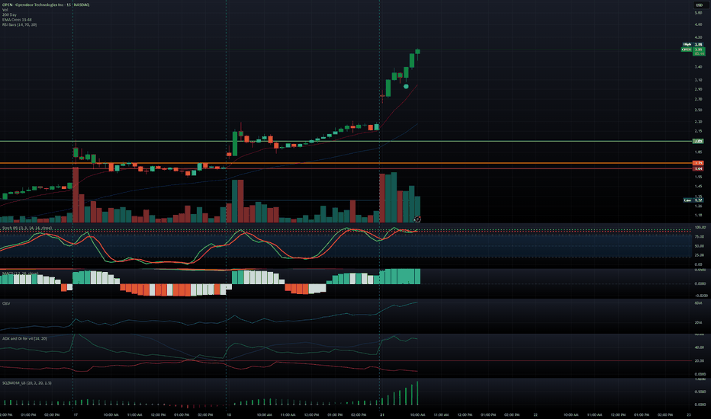The image size is (711, 419).
Task: Open the USD currency selector
Action: (x=698, y=5)
